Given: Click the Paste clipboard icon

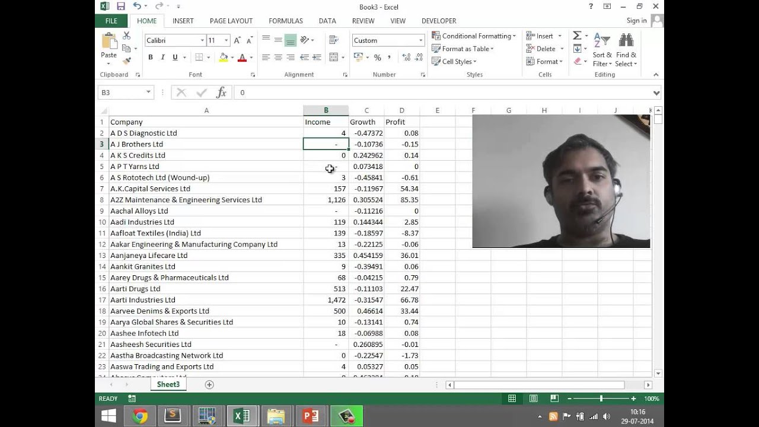Looking at the screenshot, I should tap(109, 42).
